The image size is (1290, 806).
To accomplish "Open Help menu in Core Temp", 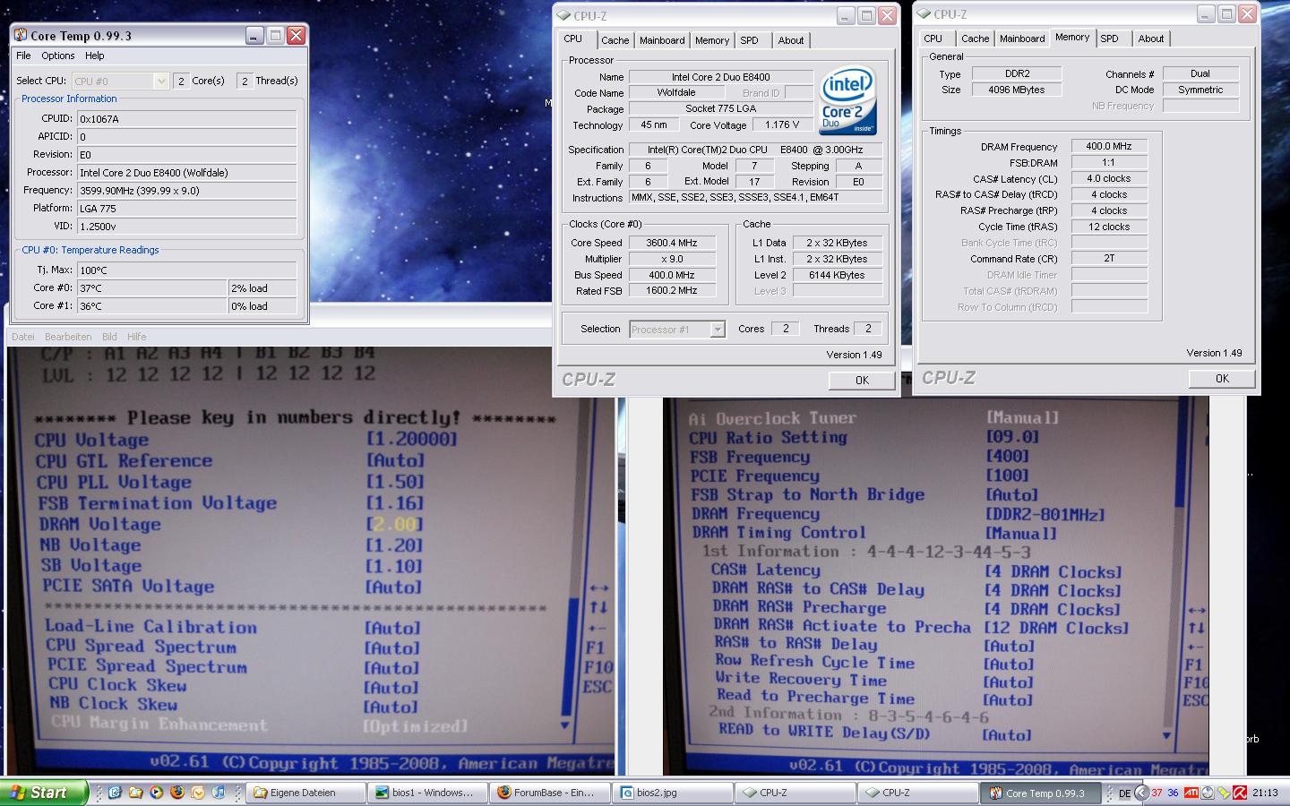I will (x=94, y=56).
